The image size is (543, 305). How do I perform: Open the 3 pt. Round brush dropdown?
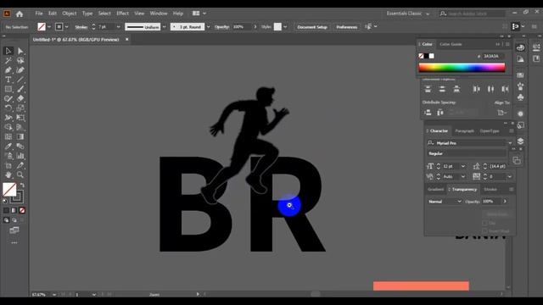pos(208,27)
